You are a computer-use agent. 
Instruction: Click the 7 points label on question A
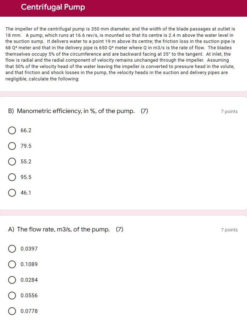[x=229, y=230]
